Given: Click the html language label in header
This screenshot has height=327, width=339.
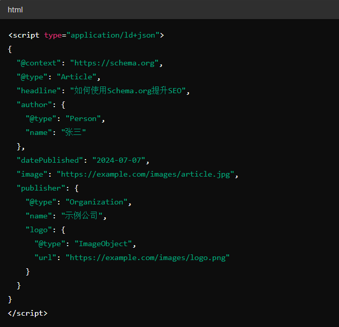Looking at the screenshot, I should (15, 10).
